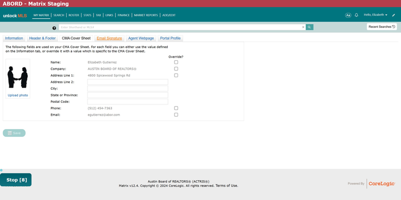Open the MY MATRIX menu
Viewport: 401px width, 200px height.
tap(41, 16)
